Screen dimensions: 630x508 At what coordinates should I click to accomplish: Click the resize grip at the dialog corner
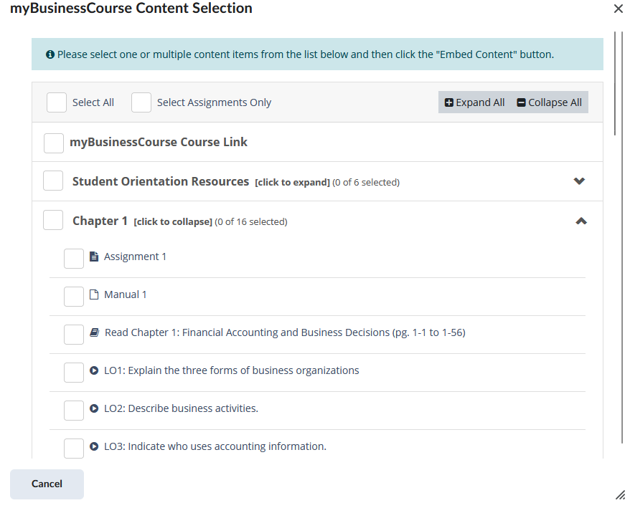tap(621, 495)
